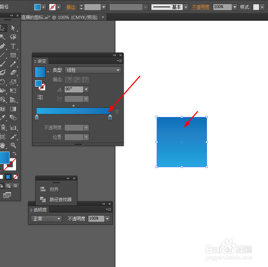Delete gradient stop with trash icon
The image size is (268, 267).
click(117, 111)
